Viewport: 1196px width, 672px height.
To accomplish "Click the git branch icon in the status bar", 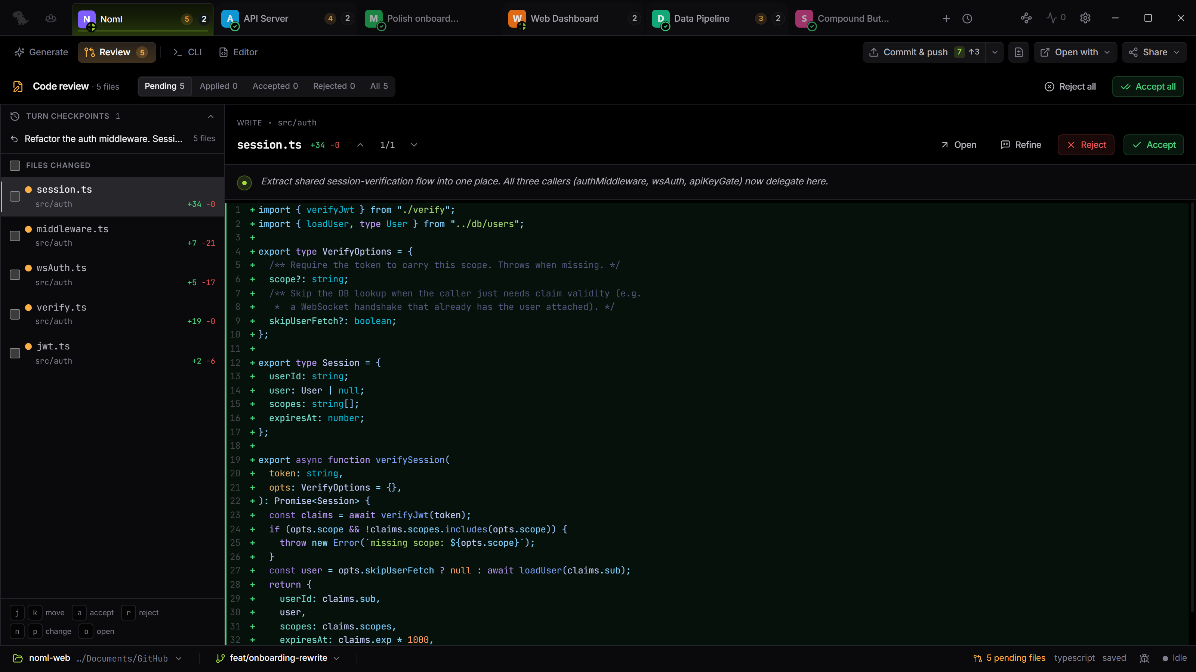I will click(220, 658).
